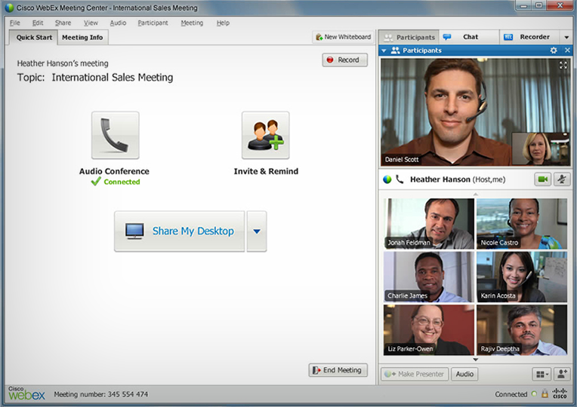Open the participants panel settings gear
The image size is (577, 407).
(x=554, y=50)
